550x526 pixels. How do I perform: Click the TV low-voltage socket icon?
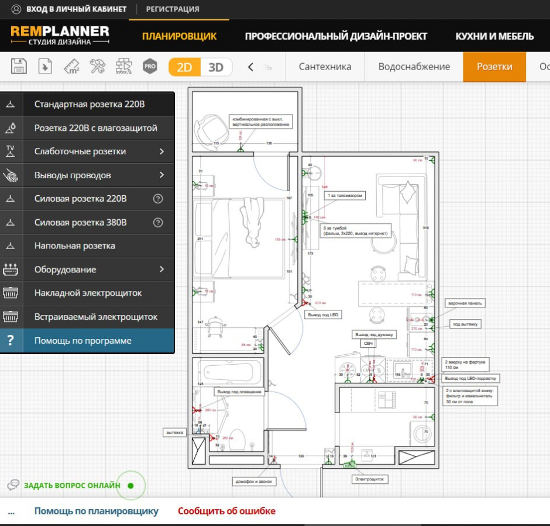(11, 151)
